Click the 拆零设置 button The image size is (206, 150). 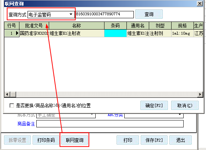[17, 140]
